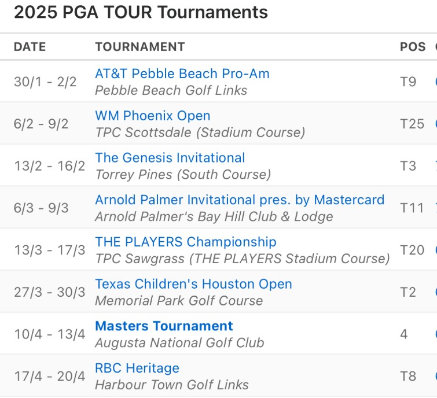
Task: Click the 13/3 - 17/3 date cell
Action: 50,250
